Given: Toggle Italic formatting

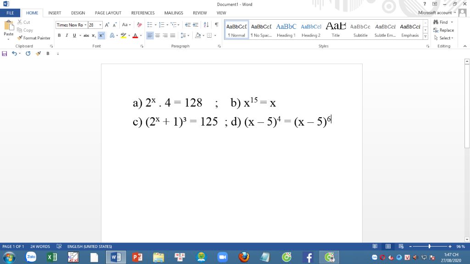Looking at the screenshot, I should click(67, 35).
